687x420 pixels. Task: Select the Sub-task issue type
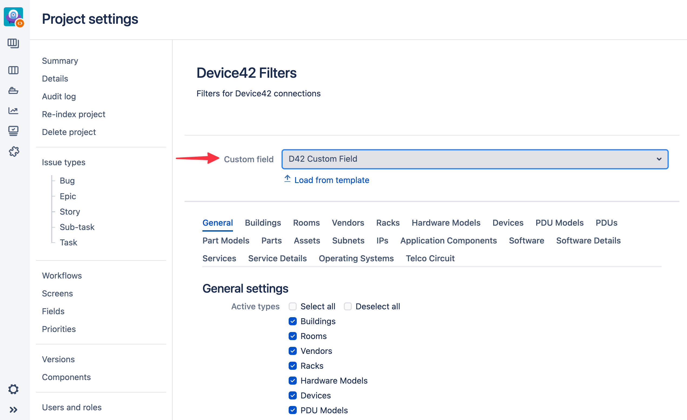(77, 227)
